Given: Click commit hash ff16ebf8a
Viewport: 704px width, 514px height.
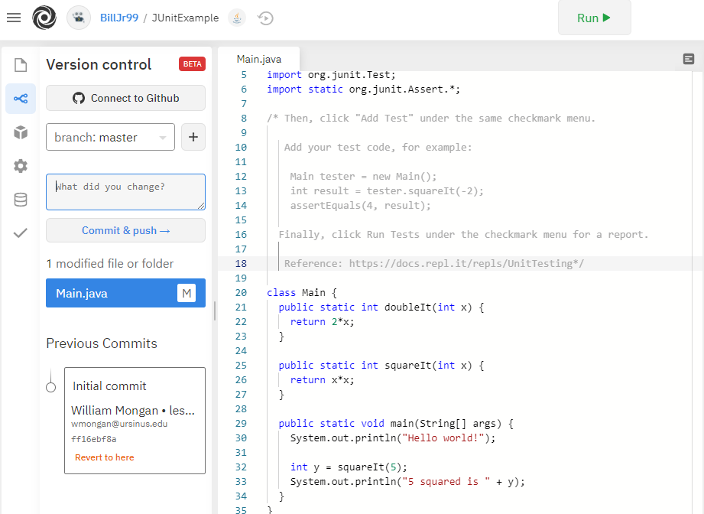Looking at the screenshot, I should (94, 439).
